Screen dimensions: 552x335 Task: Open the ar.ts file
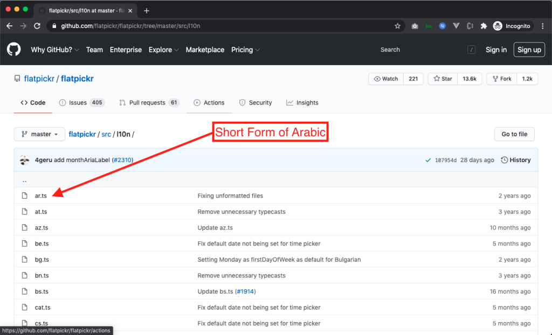[x=41, y=196]
